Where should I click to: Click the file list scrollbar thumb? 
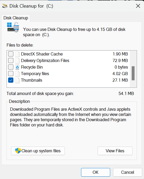coord(133,73)
